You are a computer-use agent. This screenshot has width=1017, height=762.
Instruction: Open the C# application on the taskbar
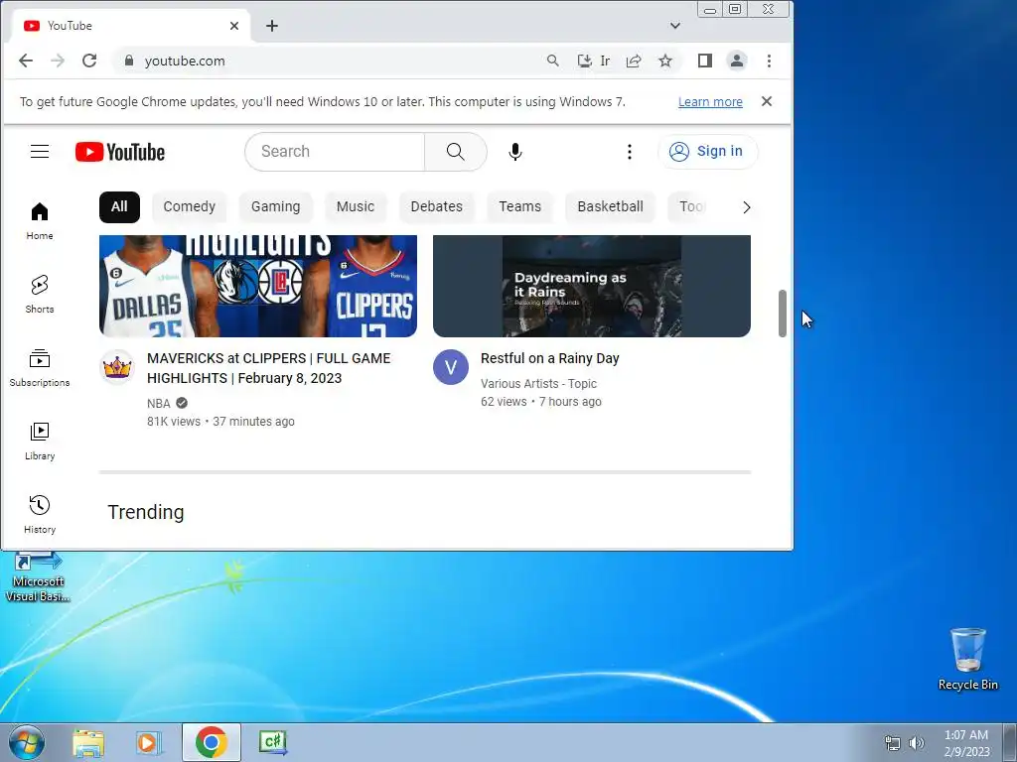pos(272,742)
